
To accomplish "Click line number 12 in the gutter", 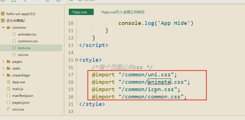I will 71,38.
